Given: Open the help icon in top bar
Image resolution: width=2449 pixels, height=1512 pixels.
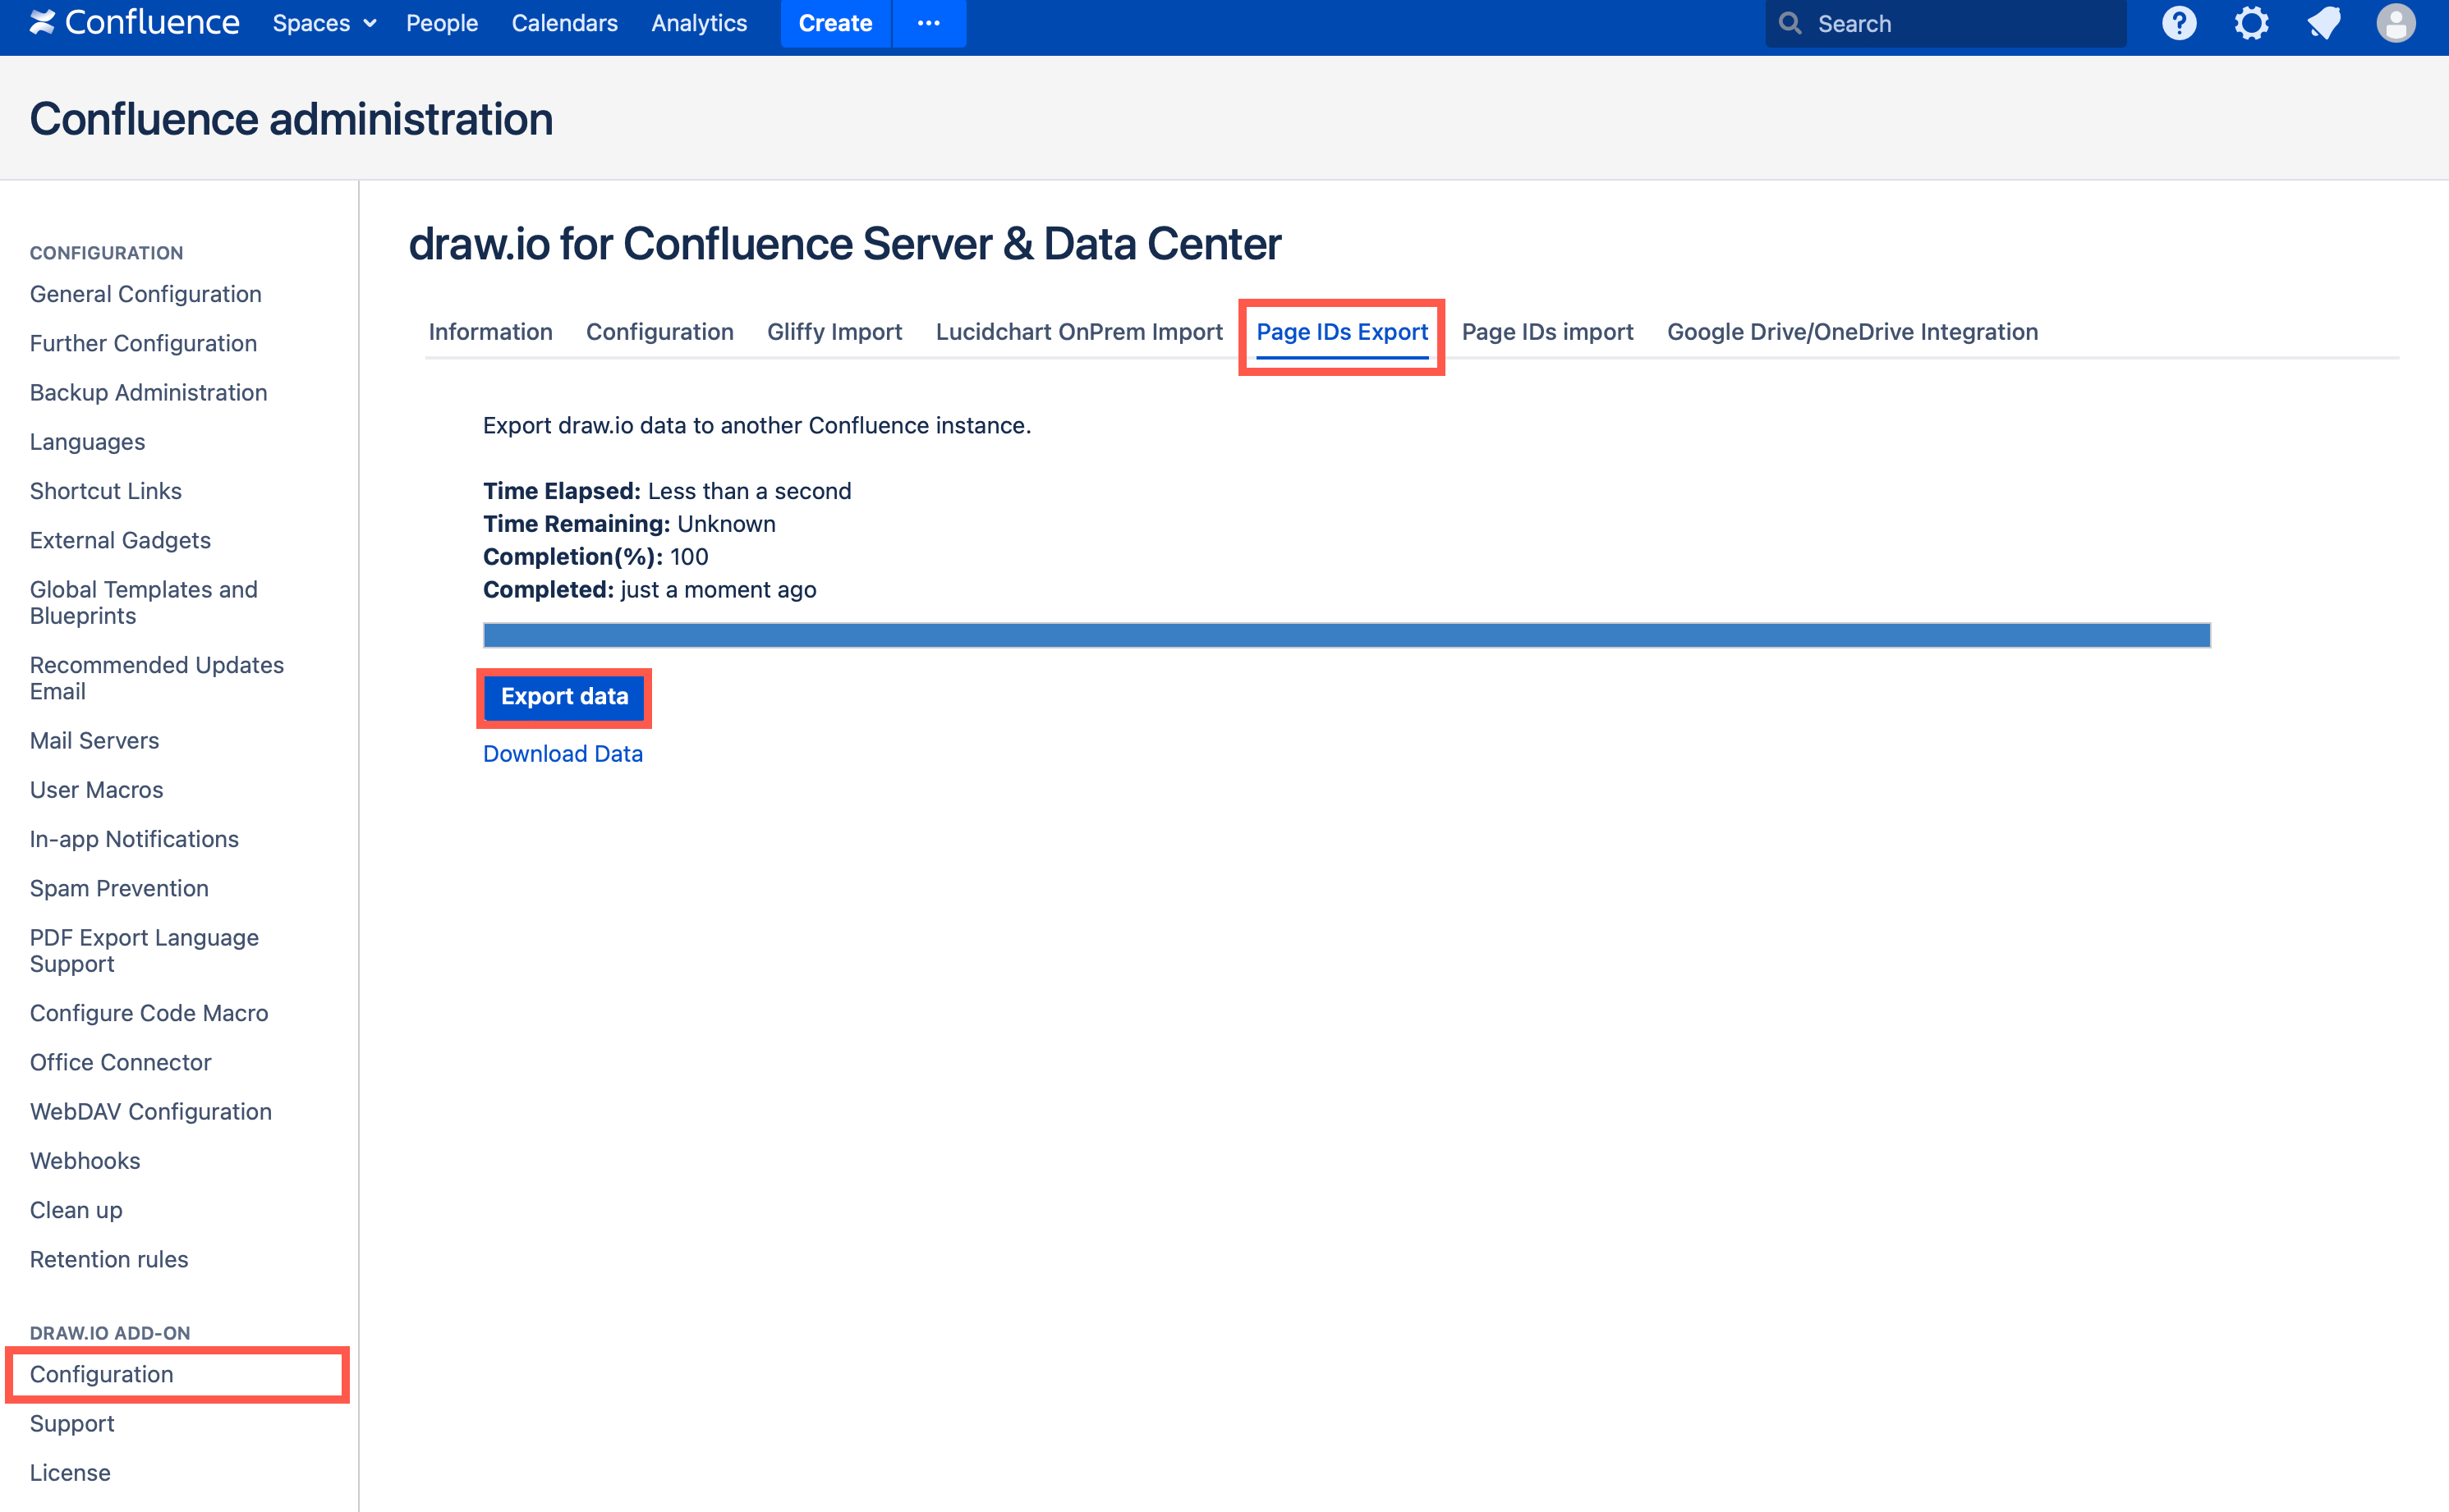Looking at the screenshot, I should [x=2179, y=23].
